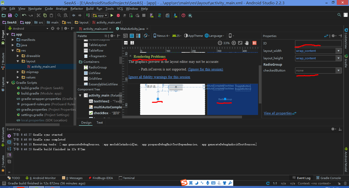The width and height of the screenshot is (349, 188).
Task: Show only the Blueprint surface view
Action: (x=132, y=36)
